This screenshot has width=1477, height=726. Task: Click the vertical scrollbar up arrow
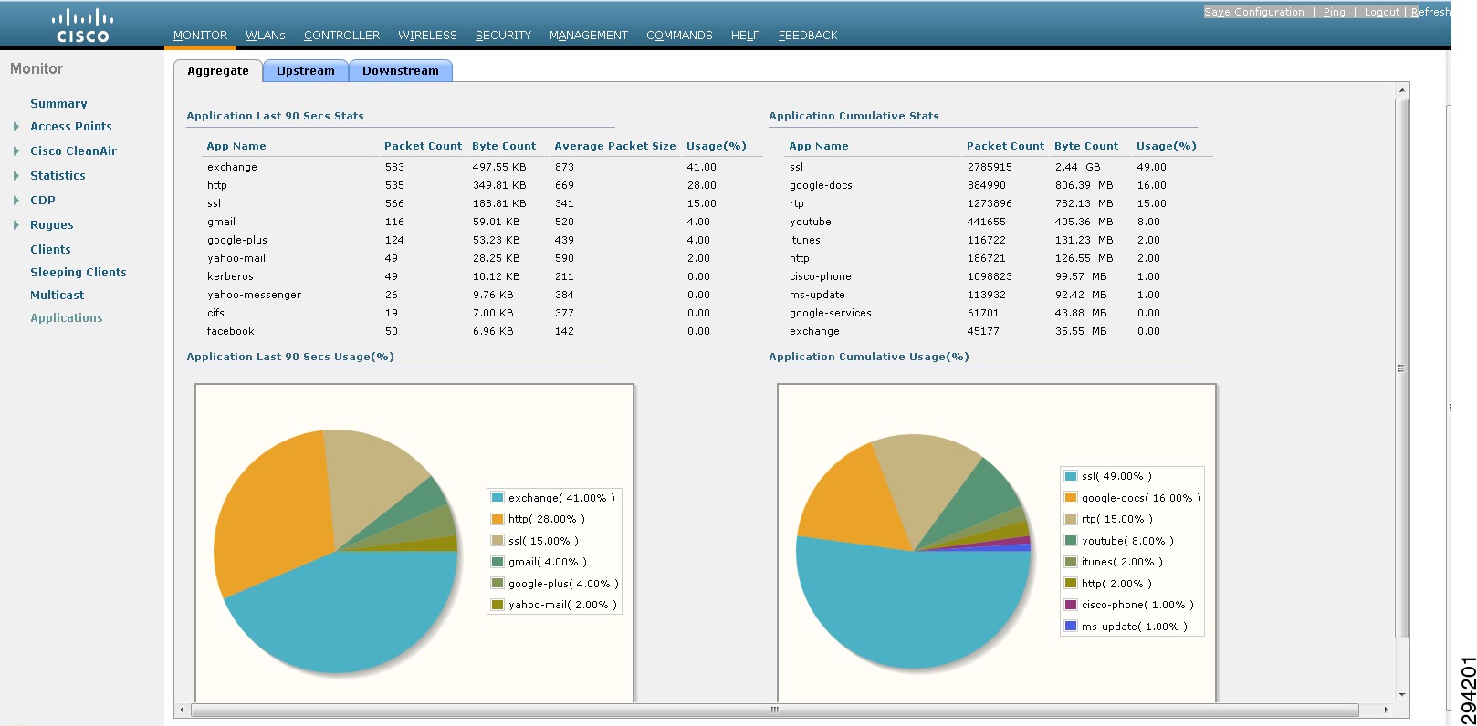1402,90
